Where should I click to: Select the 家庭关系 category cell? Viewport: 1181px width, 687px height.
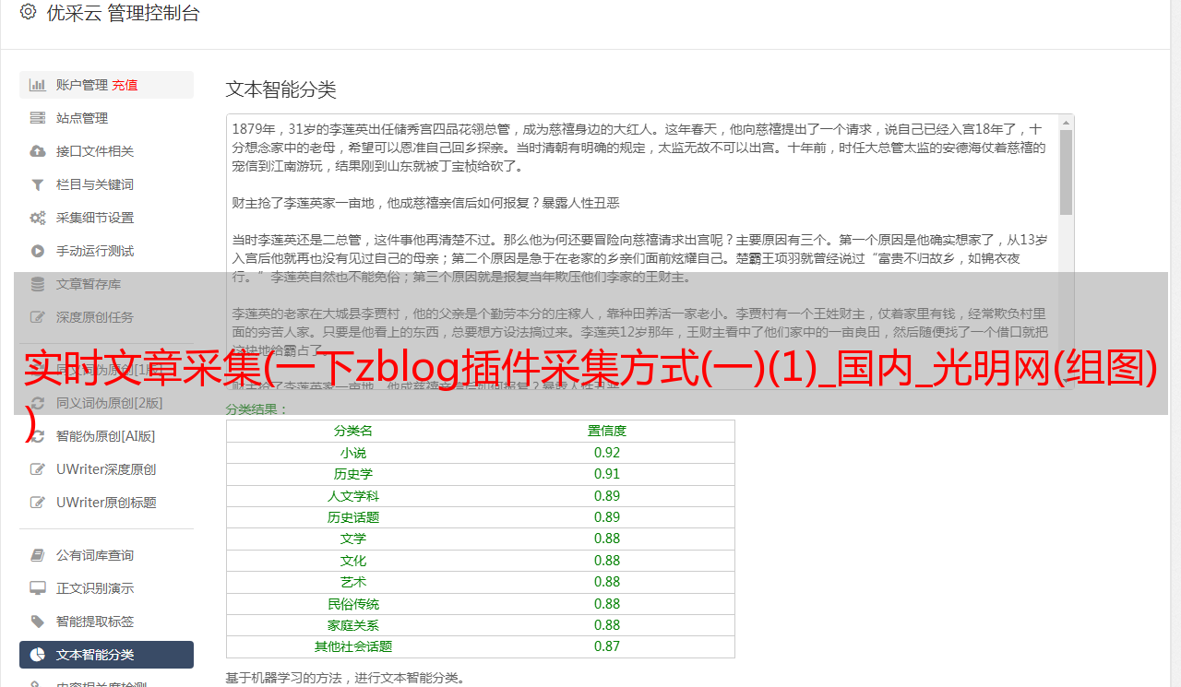(353, 625)
